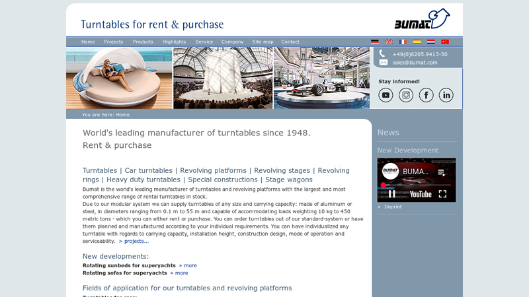Select the Spanish flag language icon
This screenshot has width=529, height=297.
(417, 42)
